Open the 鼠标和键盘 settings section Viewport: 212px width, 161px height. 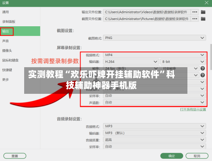10,60
